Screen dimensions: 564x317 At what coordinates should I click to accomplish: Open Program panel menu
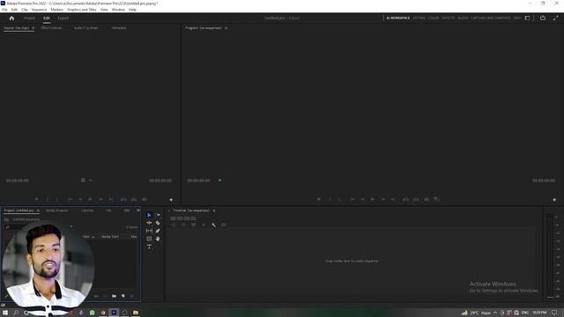pos(226,27)
